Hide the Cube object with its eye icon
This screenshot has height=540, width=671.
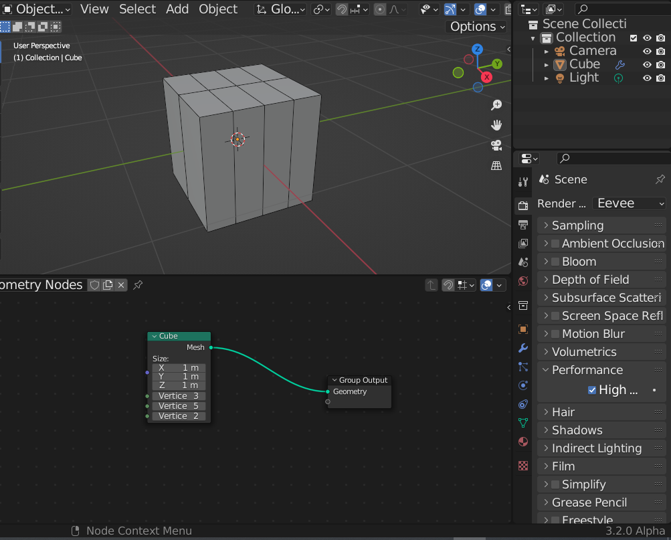coord(647,65)
